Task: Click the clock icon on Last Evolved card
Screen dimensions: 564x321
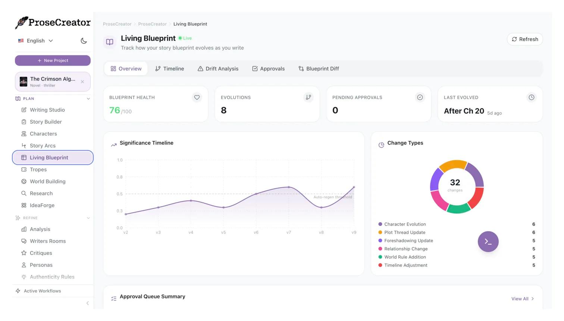Action: coord(532,97)
